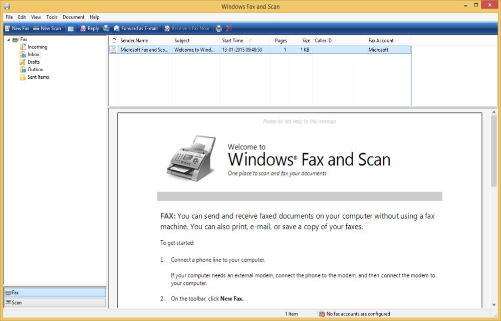Viewport: 501px width, 321px height.
Task: Open the Outbox folder
Action: point(35,69)
